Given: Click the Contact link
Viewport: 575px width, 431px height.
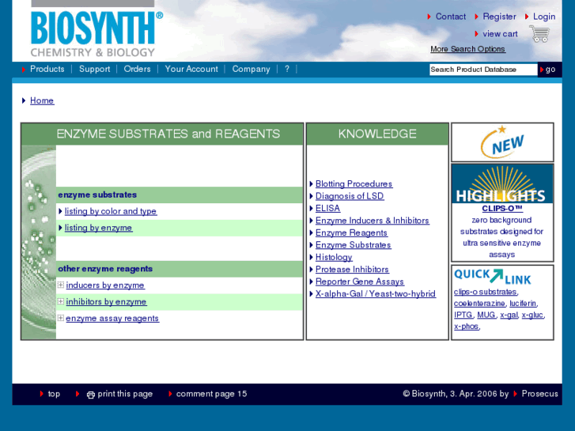Looking at the screenshot, I should 451,17.
